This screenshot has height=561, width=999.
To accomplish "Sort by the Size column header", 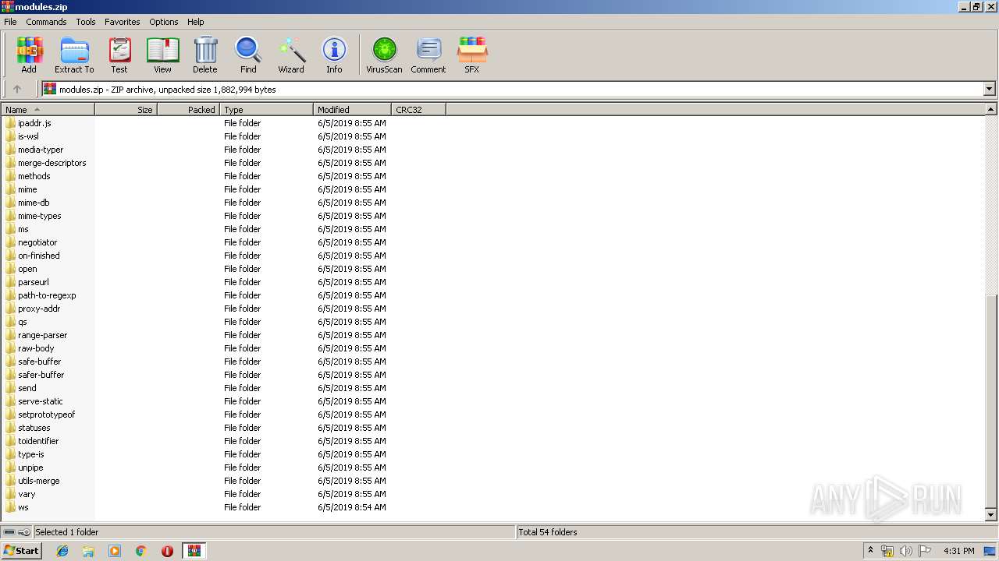I will [126, 110].
